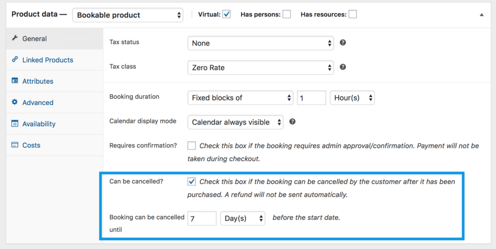Image resolution: width=496 pixels, height=249 pixels.
Task: Open the Day(s) cancellation unit dropdown
Action: tap(243, 218)
